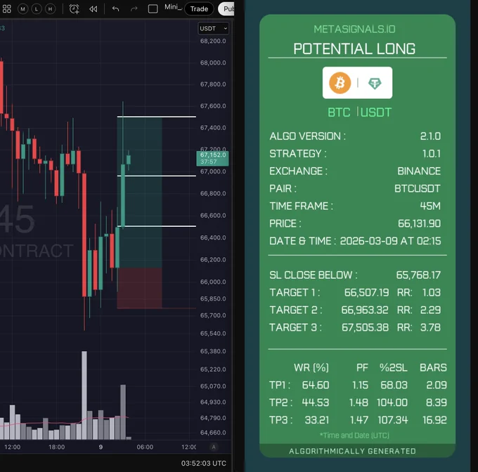Click the stop loss value 65,768.17
The image size is (478, 472).
[418, 275]
